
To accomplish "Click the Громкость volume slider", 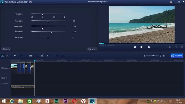I will point(48,21).
